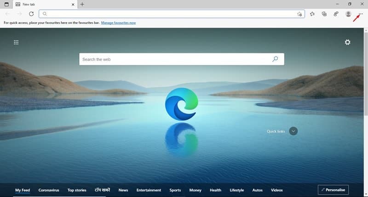Click the page vertical scrollbar
This screenshot has width=368, height=197.
pos(366,74)
